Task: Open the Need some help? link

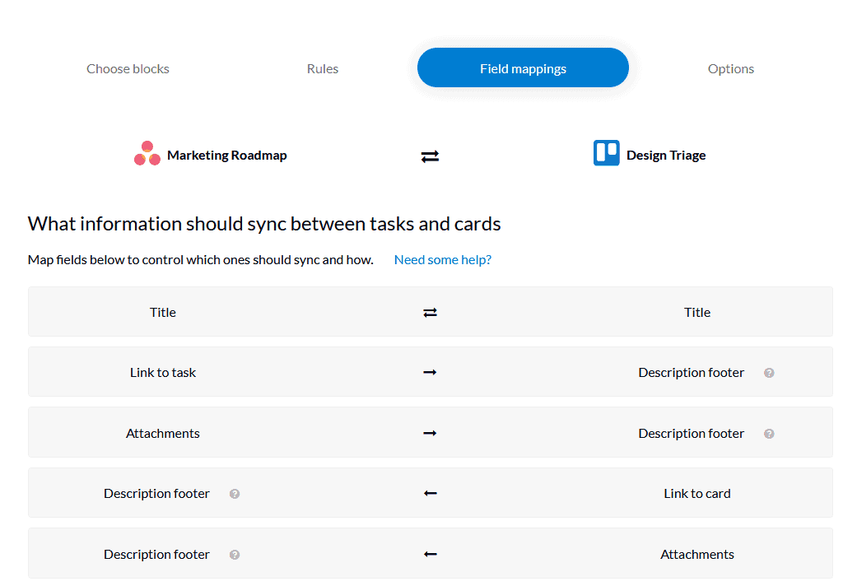Action: click(443, 259)
